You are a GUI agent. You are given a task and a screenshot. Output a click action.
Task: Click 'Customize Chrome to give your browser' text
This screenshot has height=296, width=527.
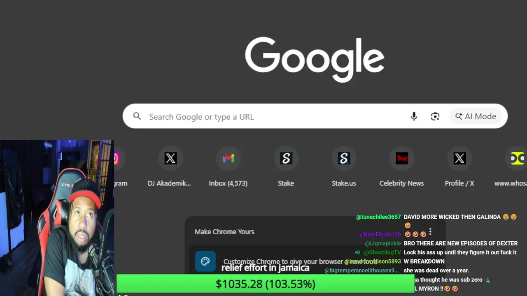pyautogui.click(x=283, y=261)
